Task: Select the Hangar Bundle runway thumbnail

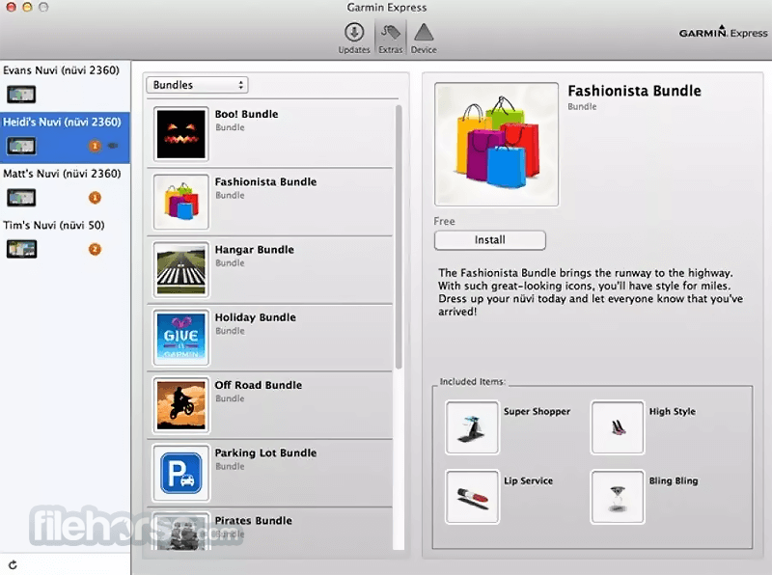Action: pos(180,269)
